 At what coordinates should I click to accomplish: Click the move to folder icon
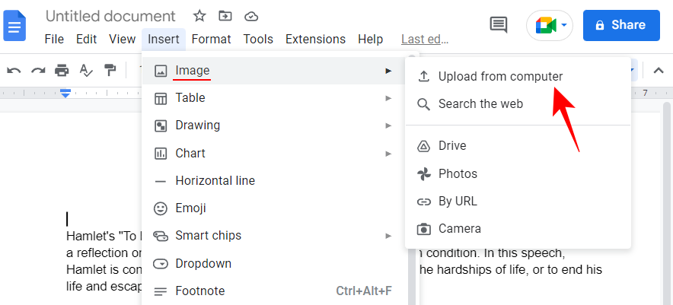click(225, 16)
